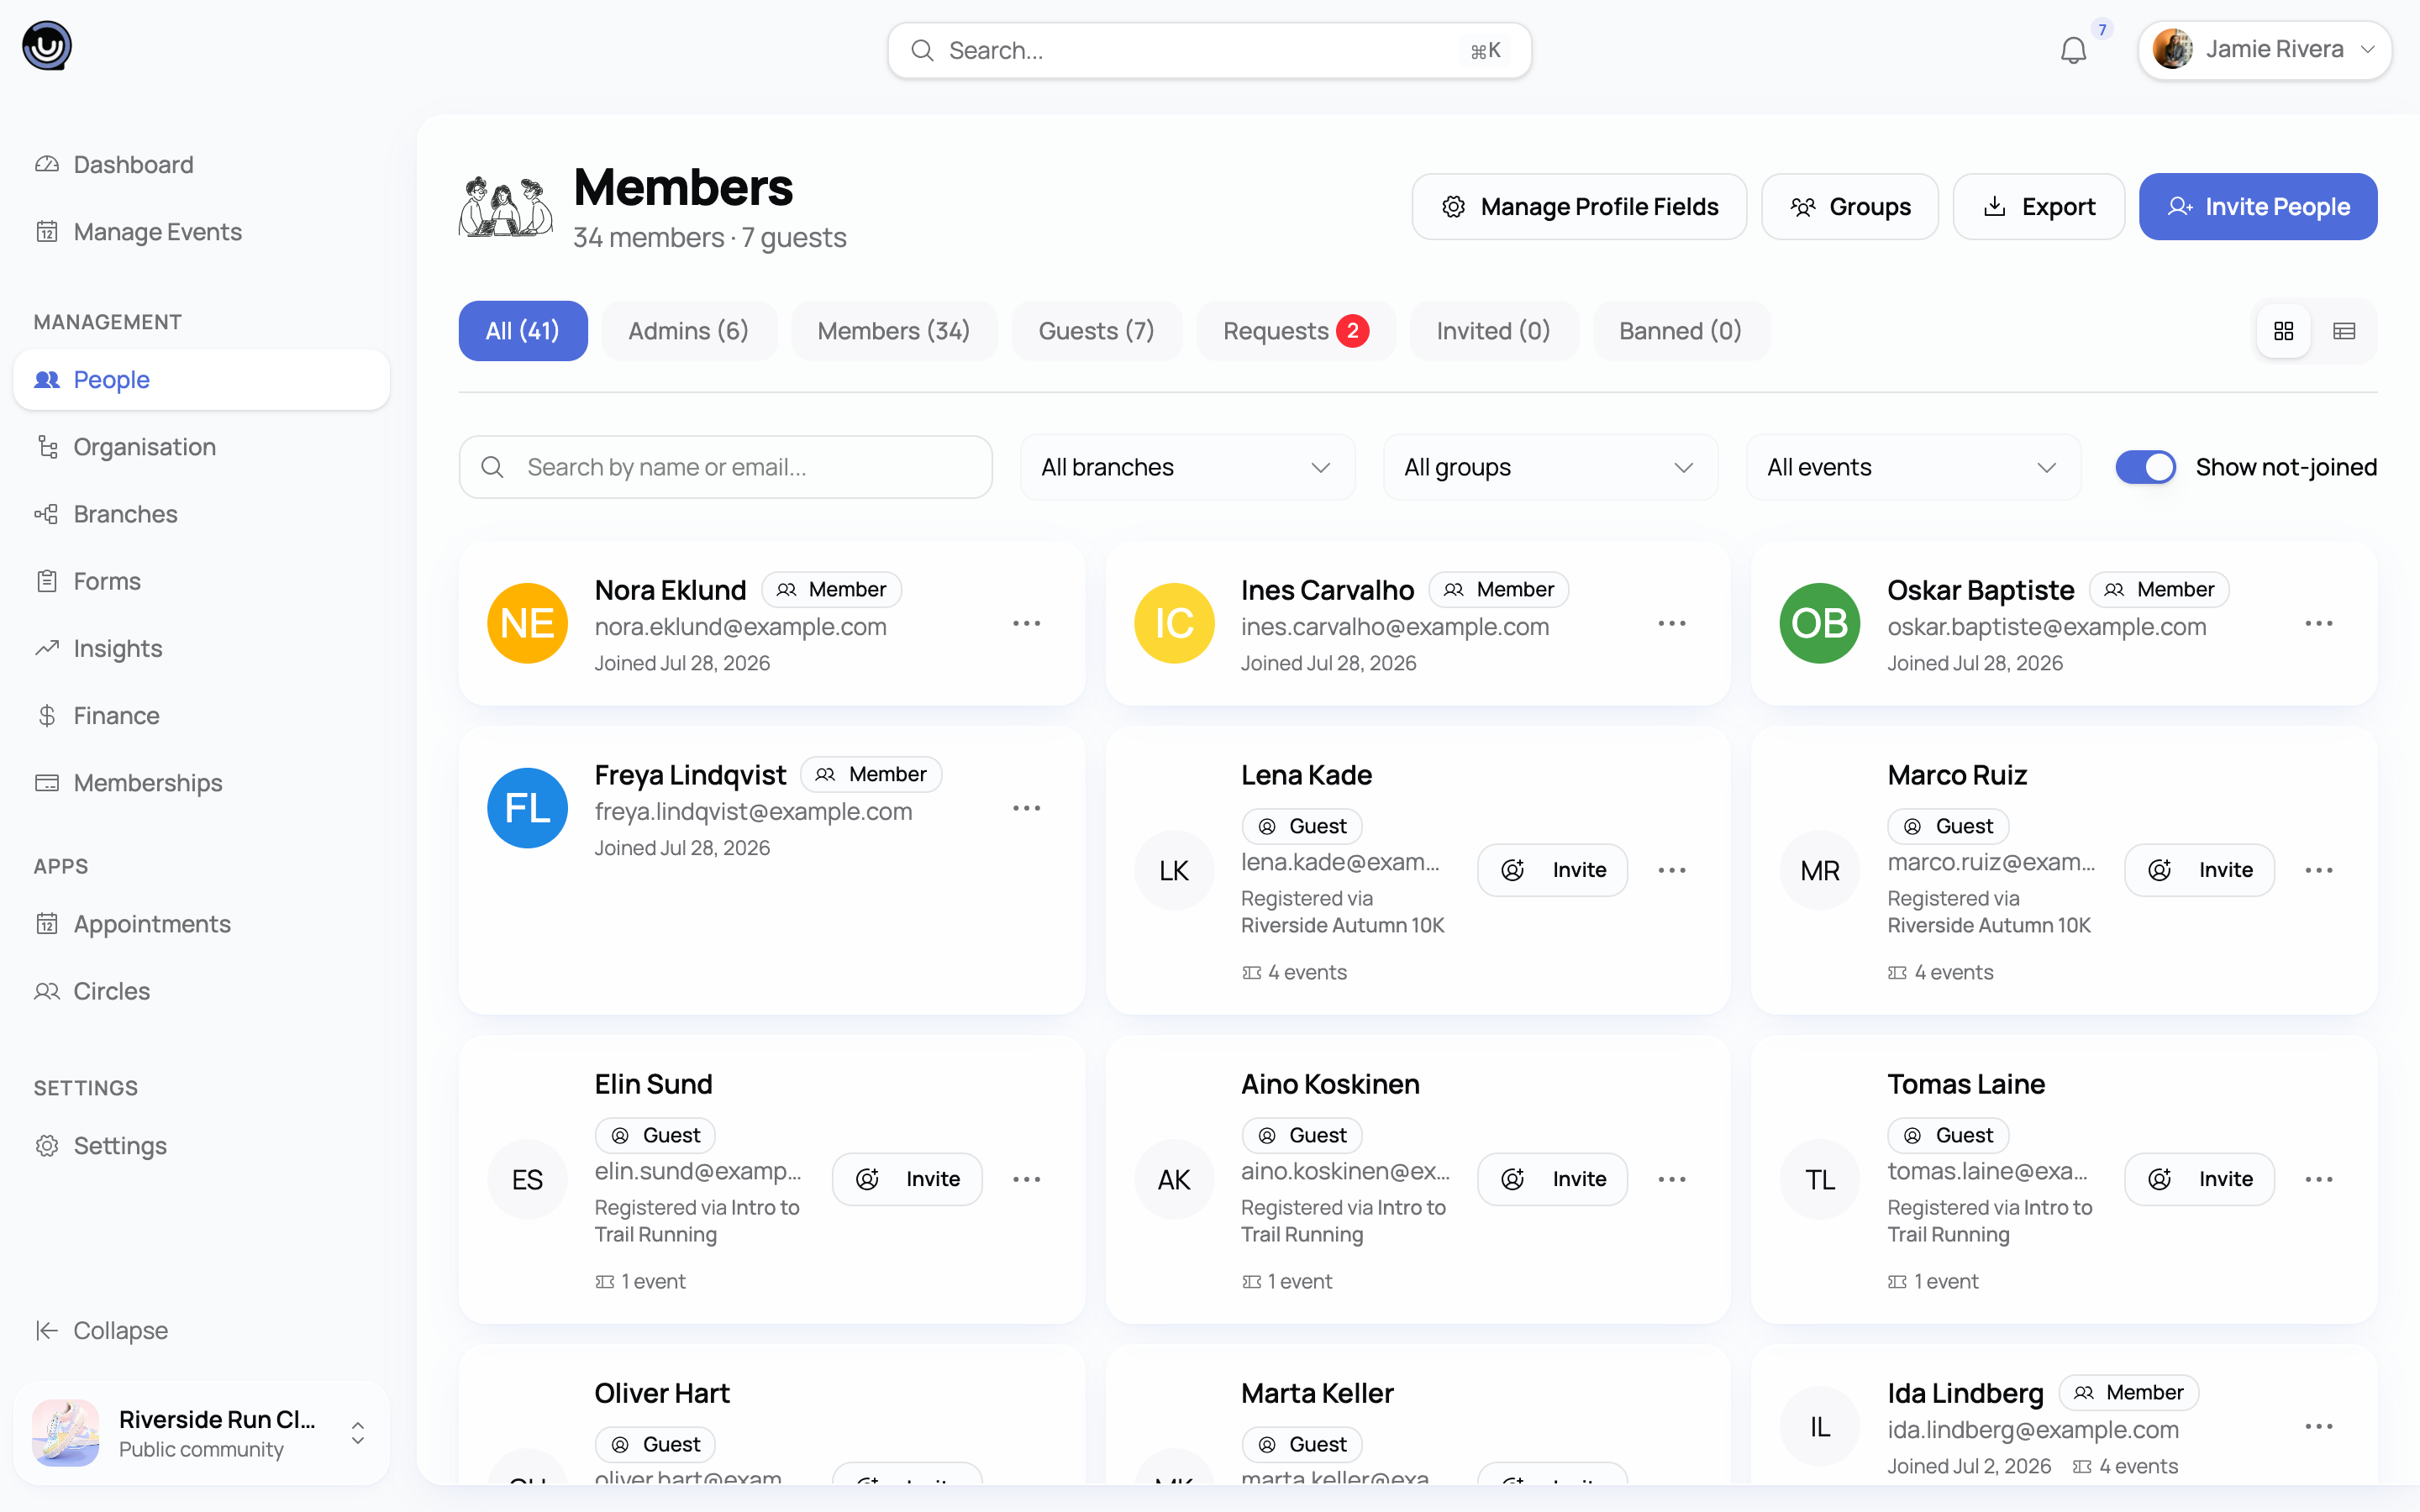Open more options for Freya Lindqvist

(x=1026, y=808)
